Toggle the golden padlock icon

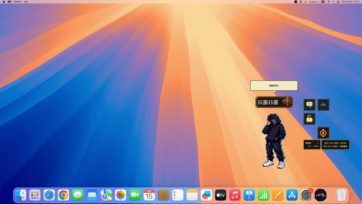(309, 119)
